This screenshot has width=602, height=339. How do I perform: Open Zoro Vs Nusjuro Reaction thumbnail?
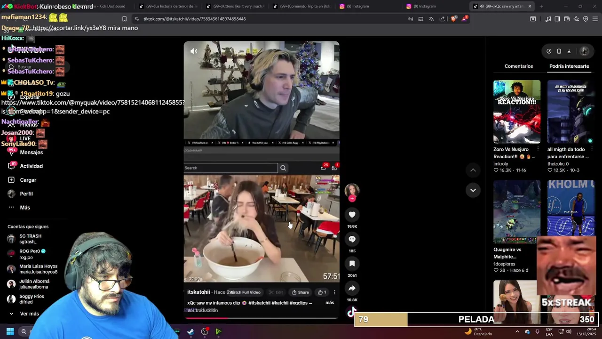click(517, 112)
